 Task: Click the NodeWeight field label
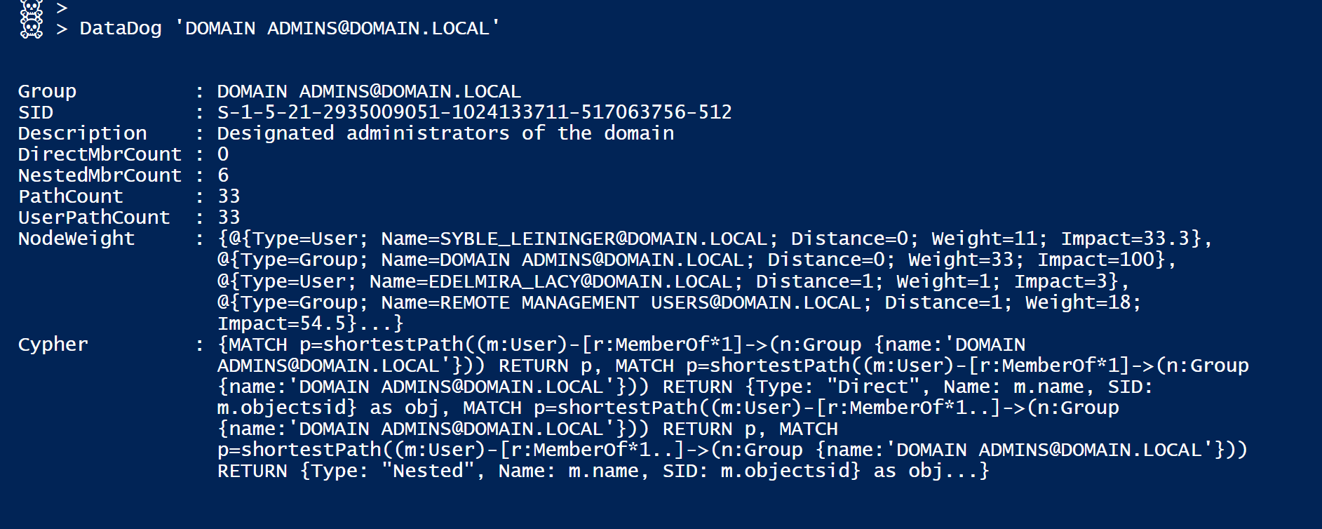pos(76,239)
